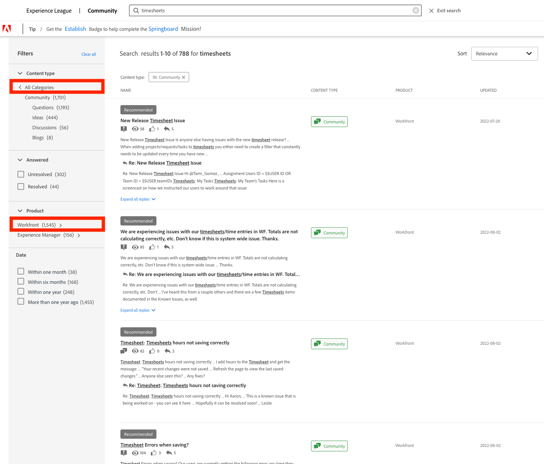544x464 pixels.
Task: Enable the Resolved filter
Action: coord(20,186)
